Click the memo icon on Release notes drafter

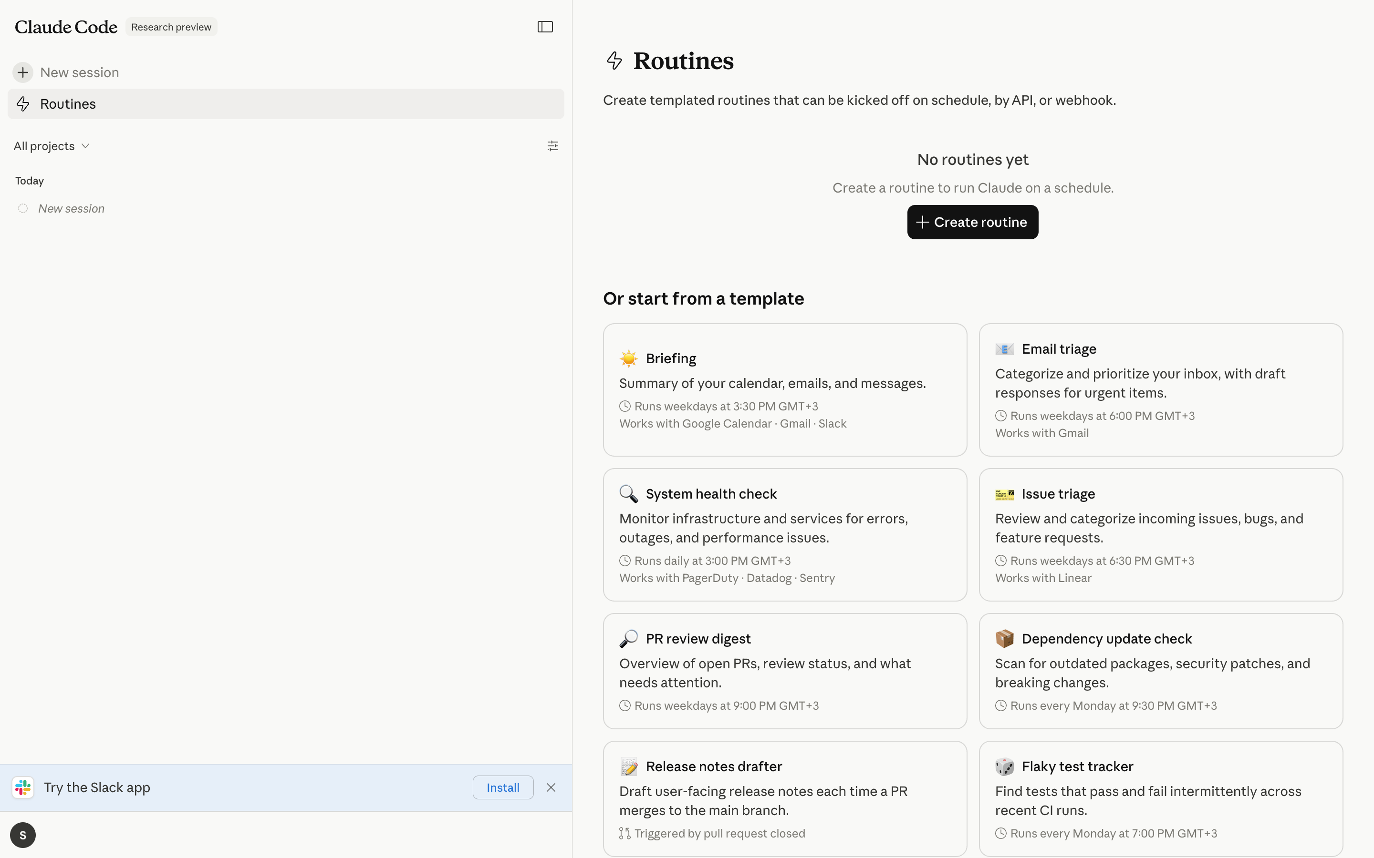[628, 766]
